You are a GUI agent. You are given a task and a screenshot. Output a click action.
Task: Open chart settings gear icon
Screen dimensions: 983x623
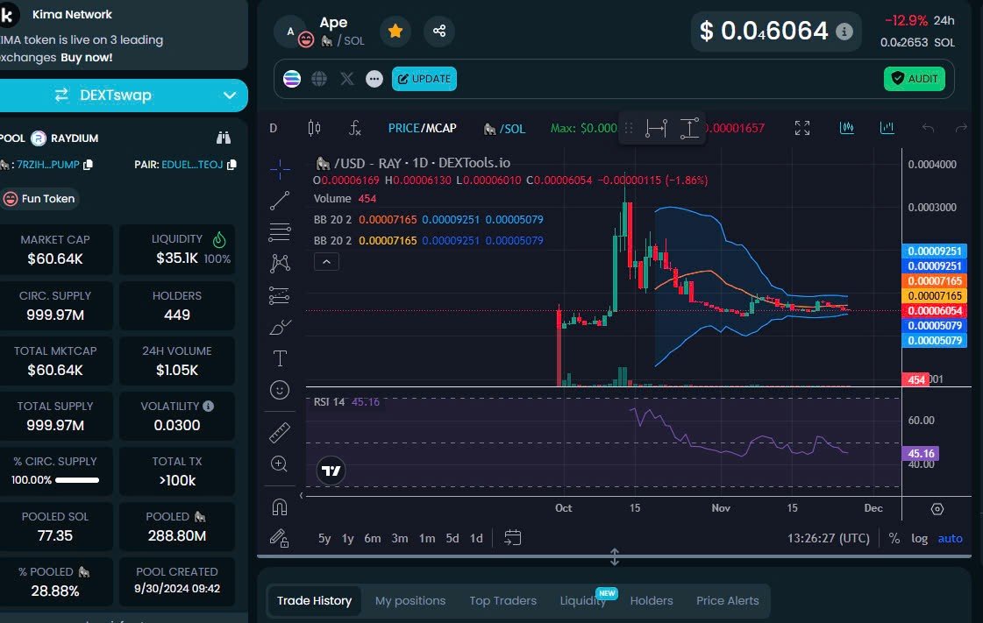937,509
